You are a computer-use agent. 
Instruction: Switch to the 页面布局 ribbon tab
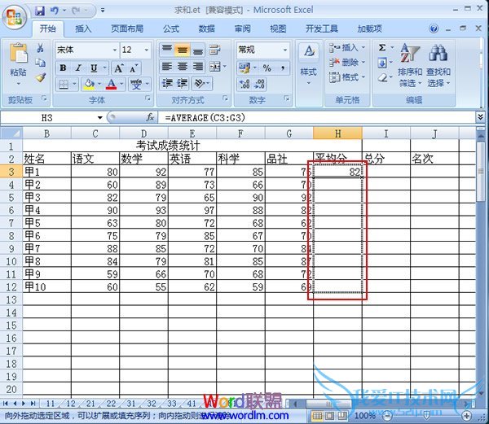tap(127, 28)
